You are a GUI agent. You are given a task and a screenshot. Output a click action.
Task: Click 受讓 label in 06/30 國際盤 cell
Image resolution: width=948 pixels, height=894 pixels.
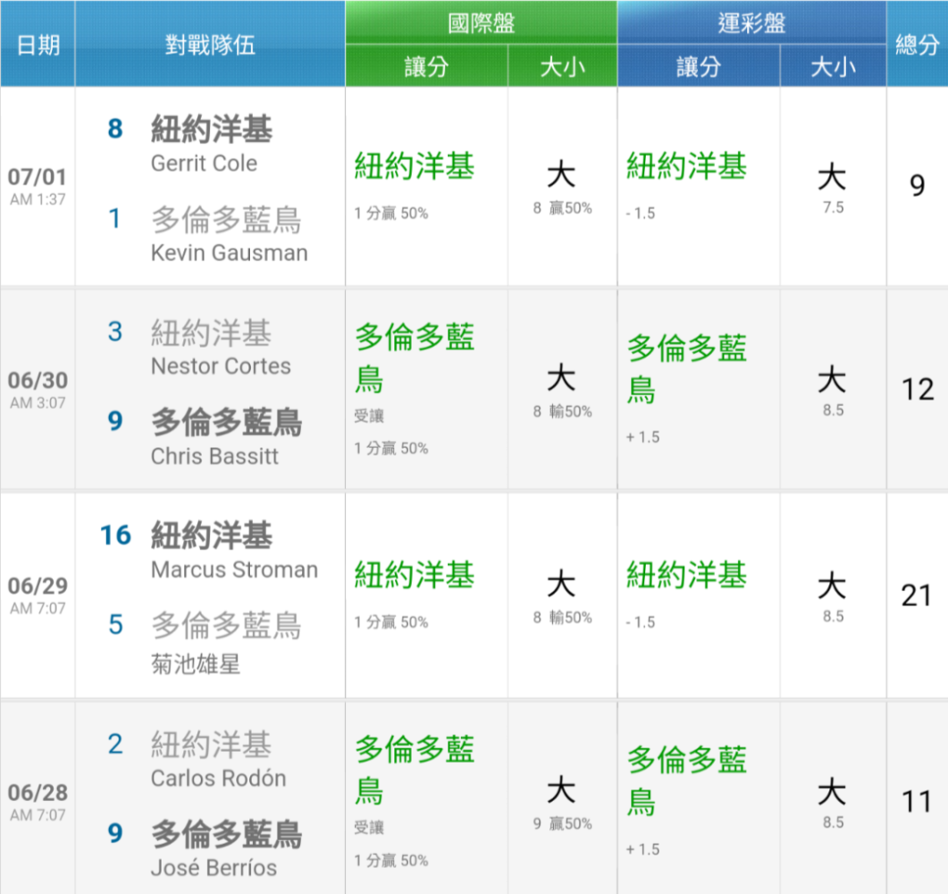tap(369, 416)
